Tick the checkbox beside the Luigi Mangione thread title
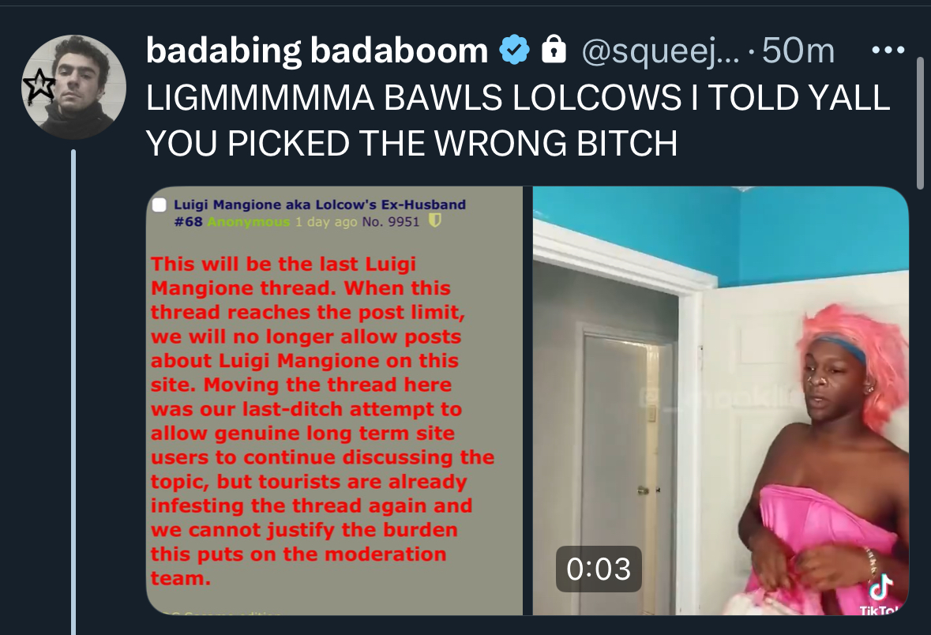The width and height of the screenshot is (931, 635). (x=160, y=205)
